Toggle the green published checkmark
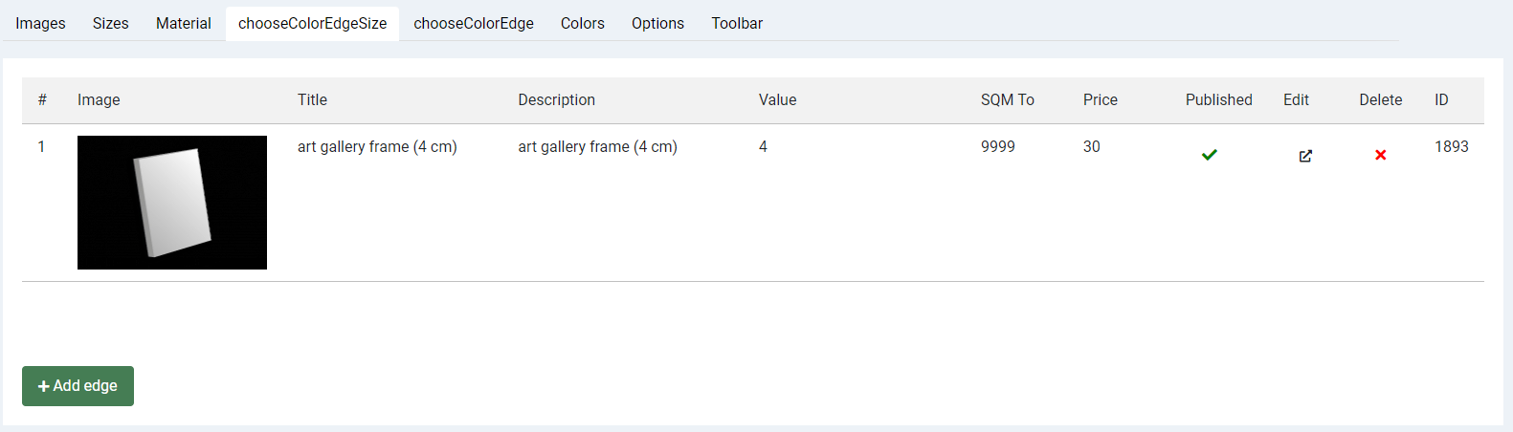This screenshot has height=432, width=1513. 1210,155
